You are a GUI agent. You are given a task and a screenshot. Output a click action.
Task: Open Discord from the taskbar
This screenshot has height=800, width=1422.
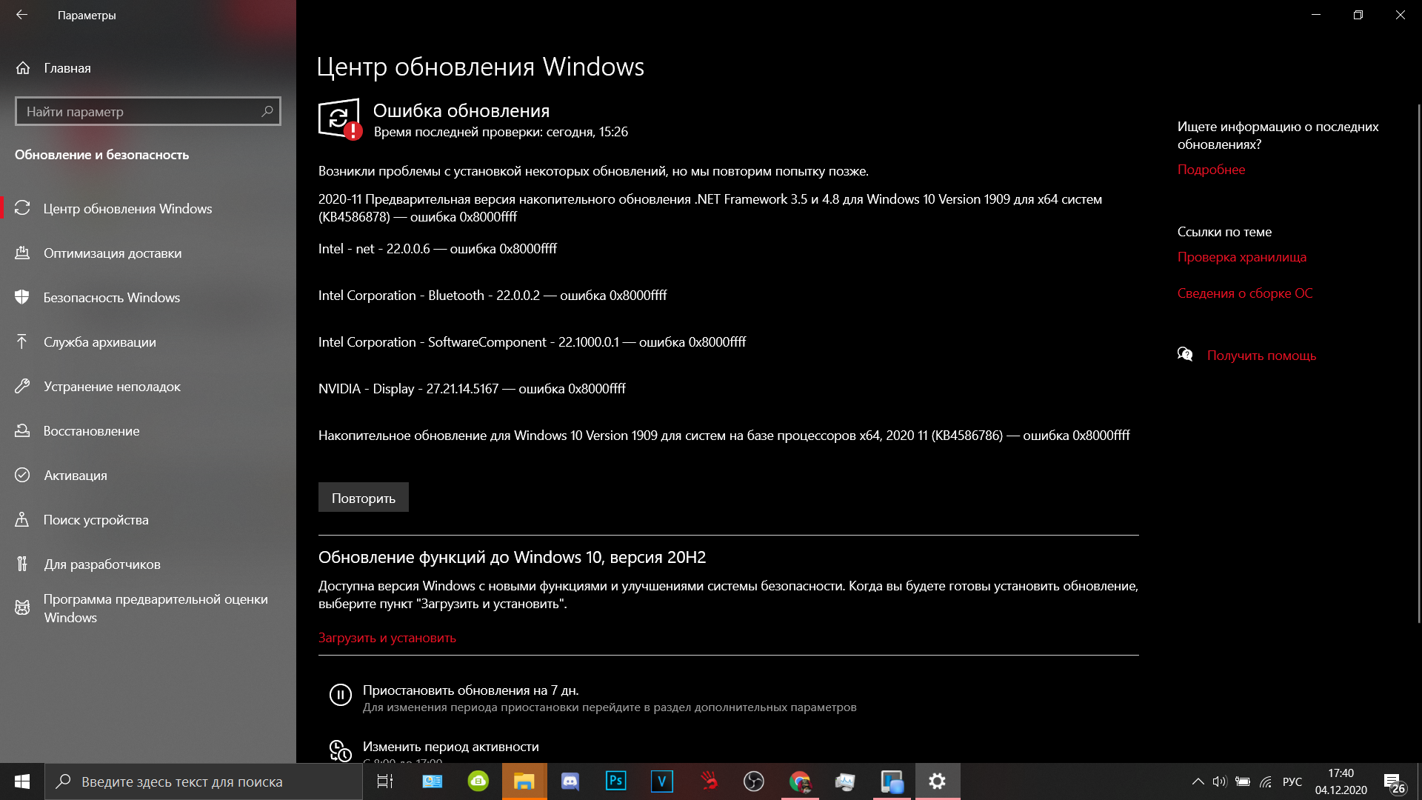(x=570, y=781)
